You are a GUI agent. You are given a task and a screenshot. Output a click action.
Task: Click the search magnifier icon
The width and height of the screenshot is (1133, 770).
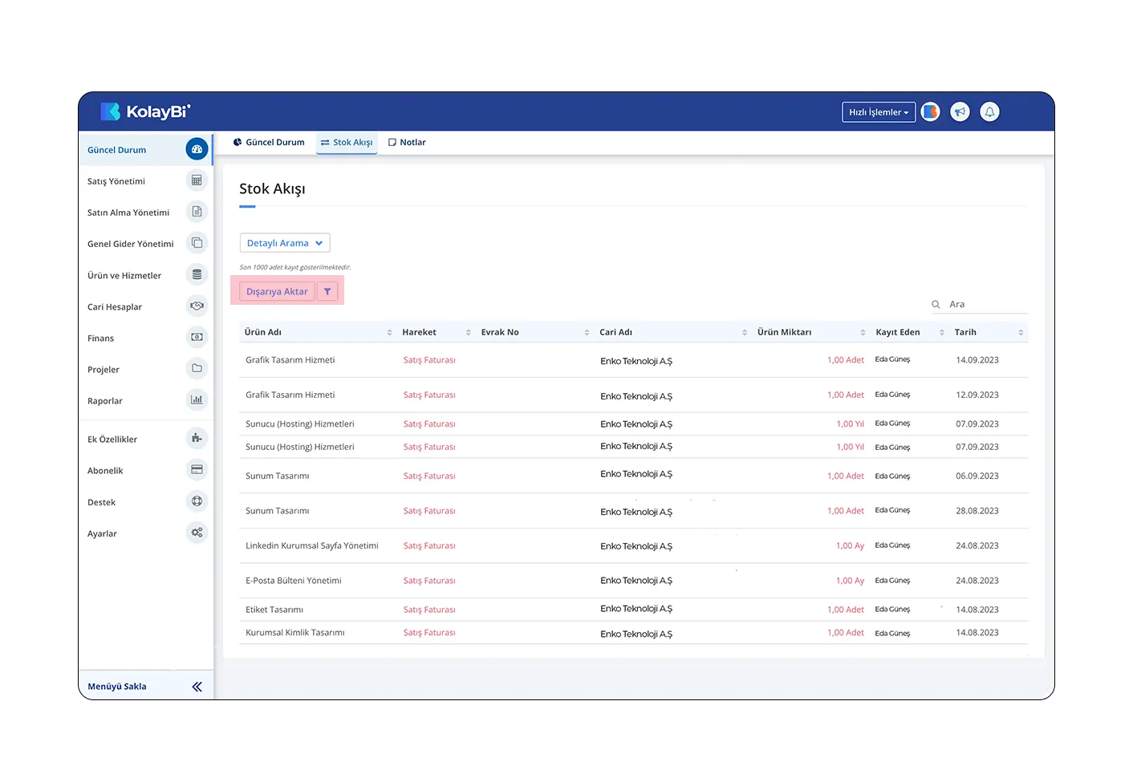[x=936, y=304]
